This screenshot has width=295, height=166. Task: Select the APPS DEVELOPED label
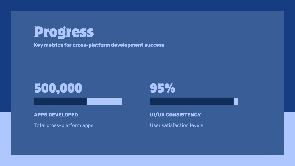pyautogui.click(x=56, y=115)
